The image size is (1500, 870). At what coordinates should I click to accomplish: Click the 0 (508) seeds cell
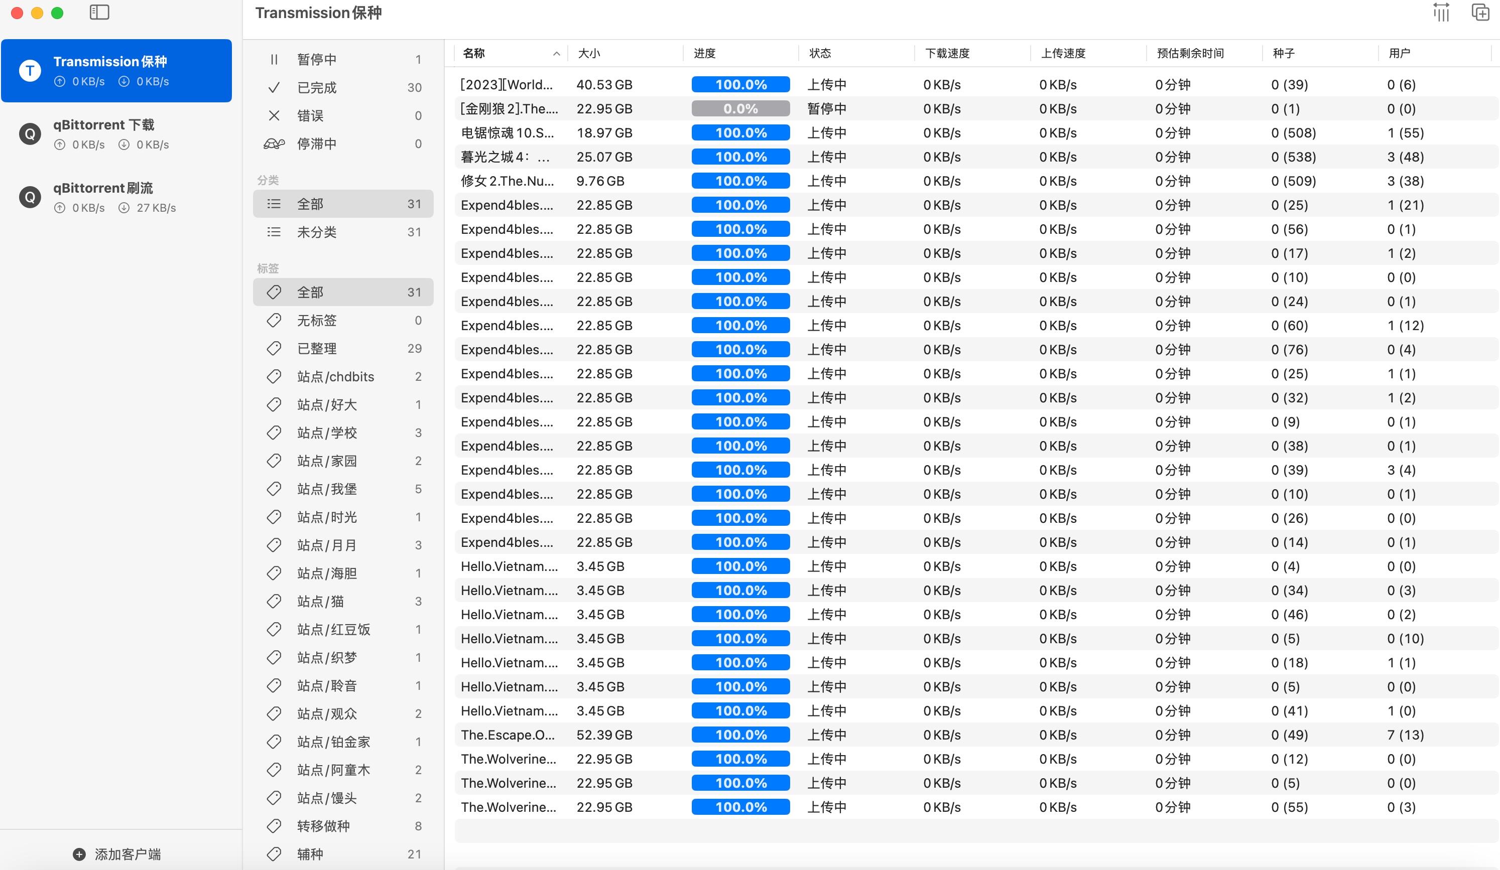[x=1294, y=132]
